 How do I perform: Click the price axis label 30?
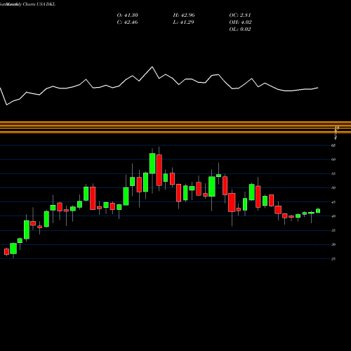coord(333,244)
